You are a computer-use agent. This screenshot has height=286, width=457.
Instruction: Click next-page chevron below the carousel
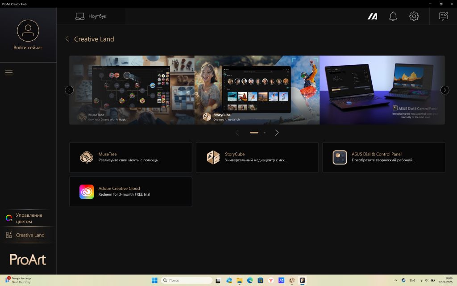(277, 133)
